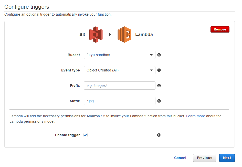Focus the Prefix input field

pos(119,86)
